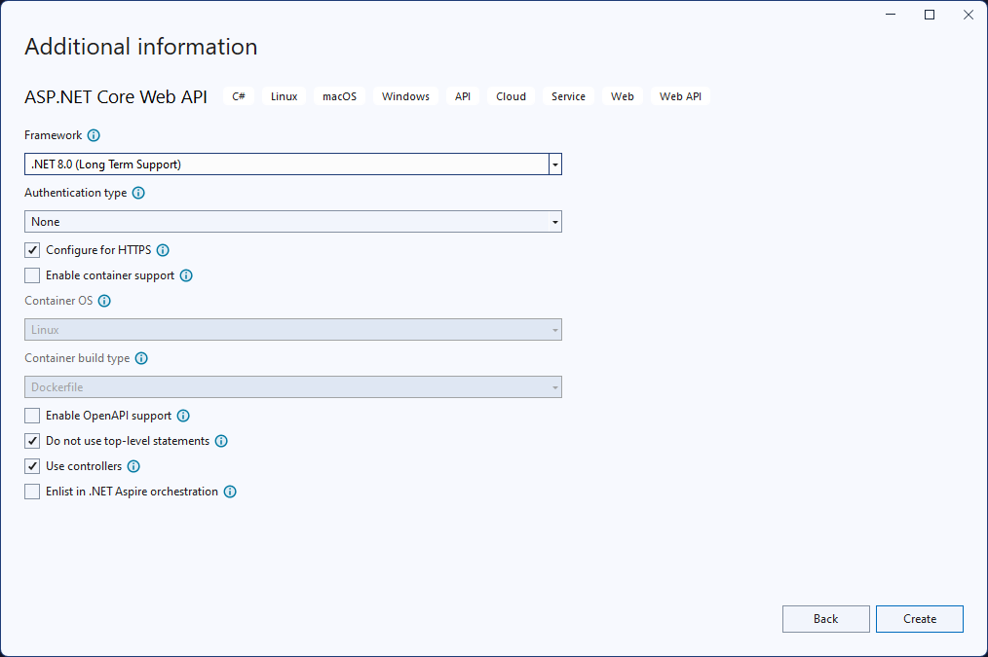Click the Framework info icon
988x657 pixels.
coord(94,135)
